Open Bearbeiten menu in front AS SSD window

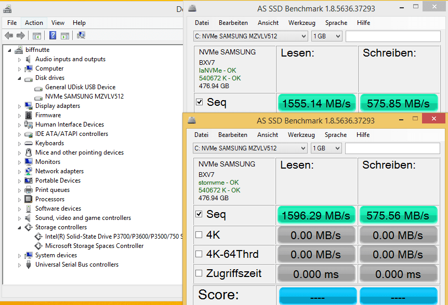[x=232, y=135]
